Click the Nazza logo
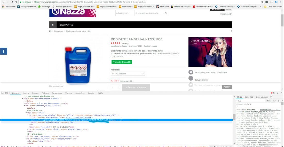This screenshot has height=147, width=284. click(x=73, y=13)
